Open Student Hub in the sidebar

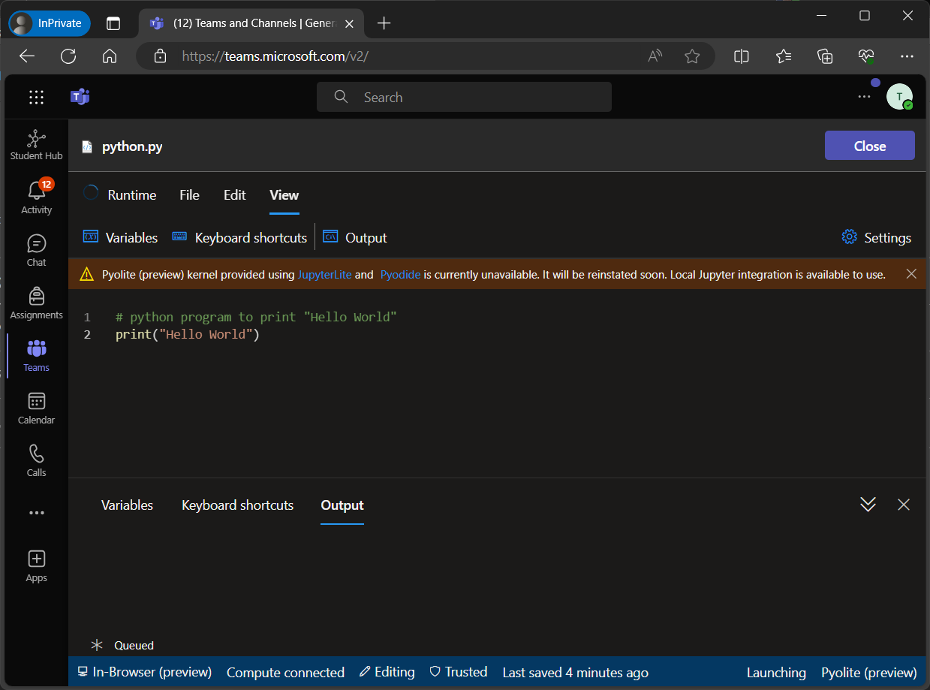(36, 145)
